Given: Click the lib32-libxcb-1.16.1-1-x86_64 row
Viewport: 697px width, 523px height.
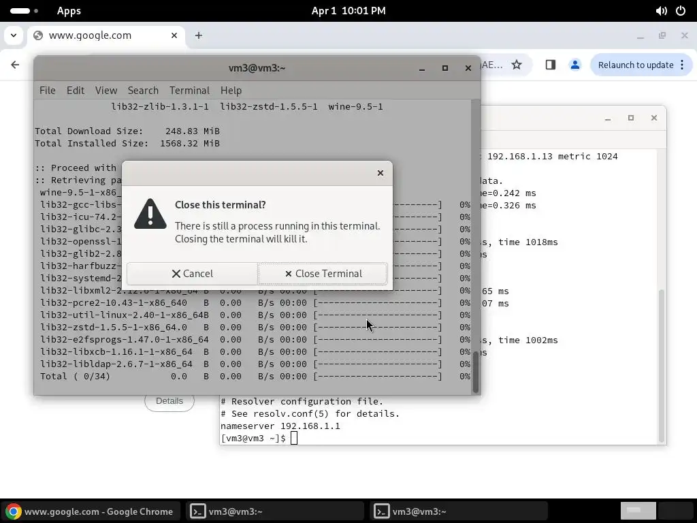Looking at the screenshot, I should tap(255, 352).
